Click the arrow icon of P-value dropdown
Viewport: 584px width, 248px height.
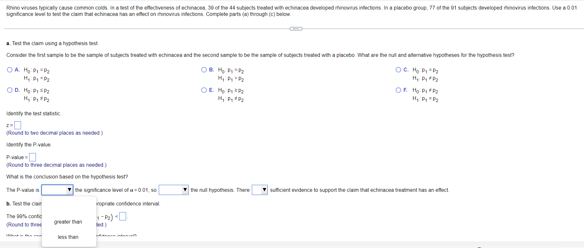tap(70, 190)
